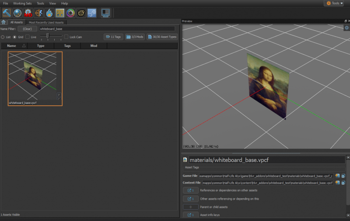Show other assets referencing this one
This screenshot has height=221, width=350.
(191, 199)
